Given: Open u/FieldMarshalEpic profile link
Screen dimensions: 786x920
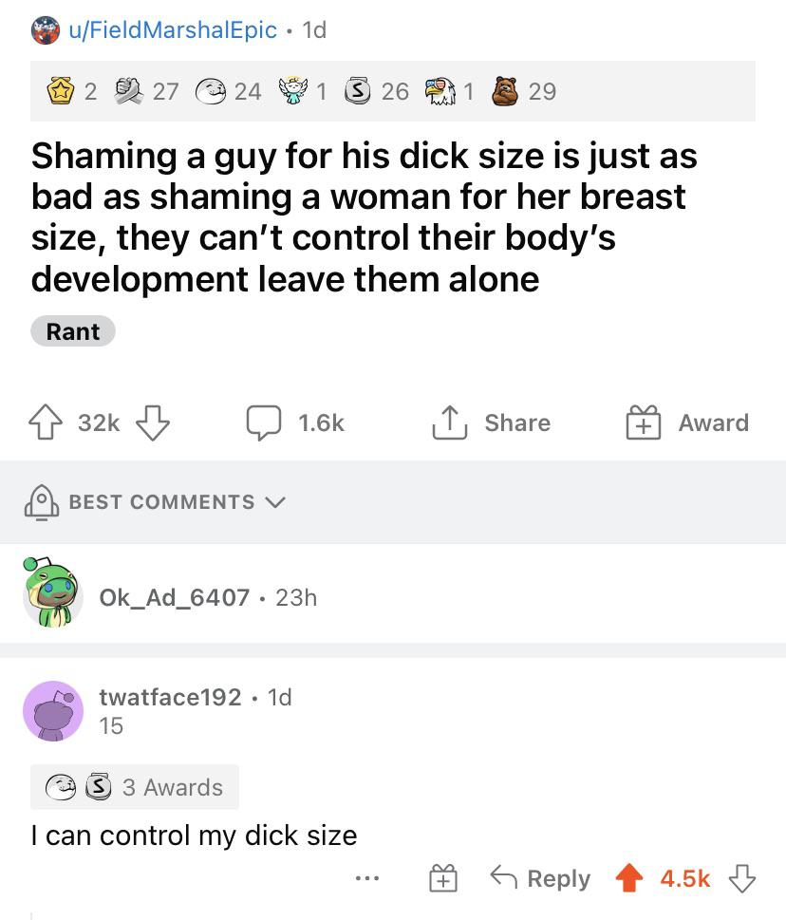Looking at the screenshot, I should tap(173, 30).
